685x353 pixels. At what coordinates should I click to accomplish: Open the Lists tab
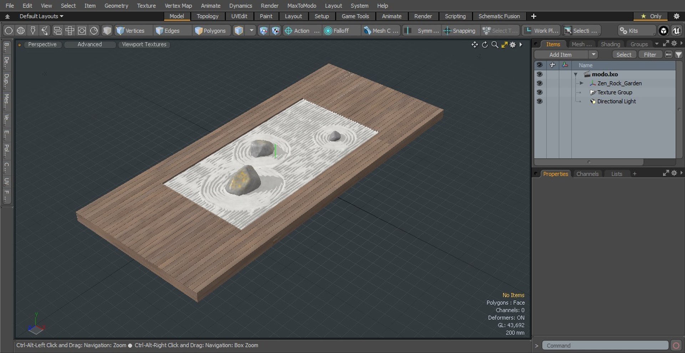[616, 174]
